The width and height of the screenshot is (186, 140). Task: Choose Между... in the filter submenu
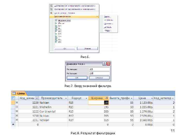point(108,31)
